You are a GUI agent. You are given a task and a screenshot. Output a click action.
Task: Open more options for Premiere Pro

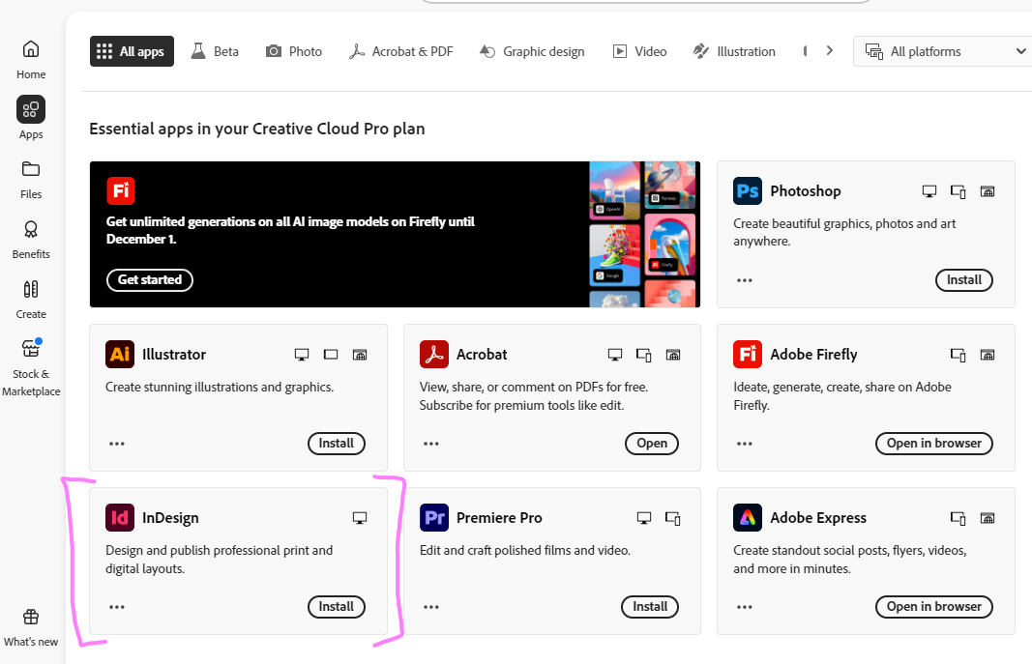(x=431, y=607)
